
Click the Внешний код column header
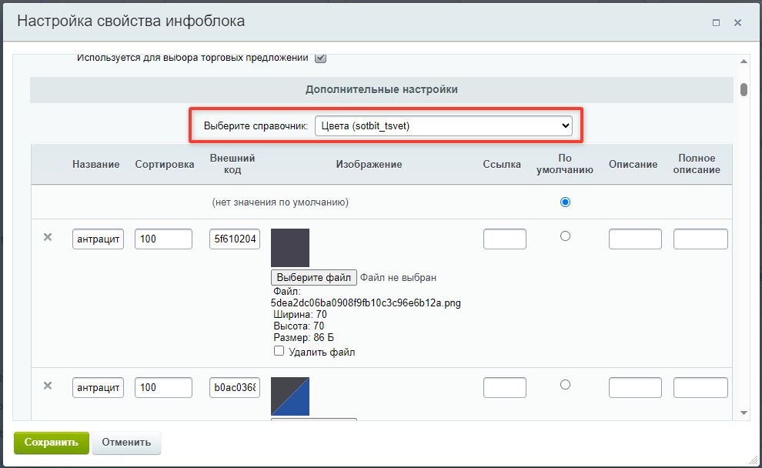[232, 164]
